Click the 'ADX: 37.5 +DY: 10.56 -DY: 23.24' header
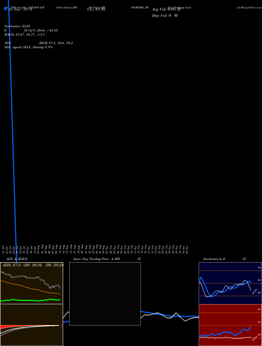The width and height of the screenshot is (262, 346). (x=32, y=265)
